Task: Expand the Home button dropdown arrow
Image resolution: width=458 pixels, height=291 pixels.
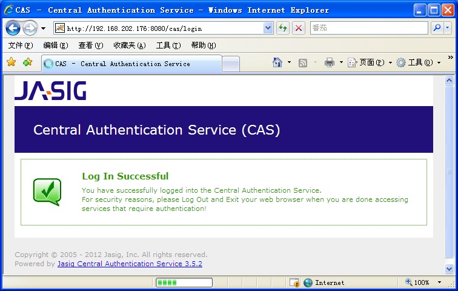Action: pos(289,62)
